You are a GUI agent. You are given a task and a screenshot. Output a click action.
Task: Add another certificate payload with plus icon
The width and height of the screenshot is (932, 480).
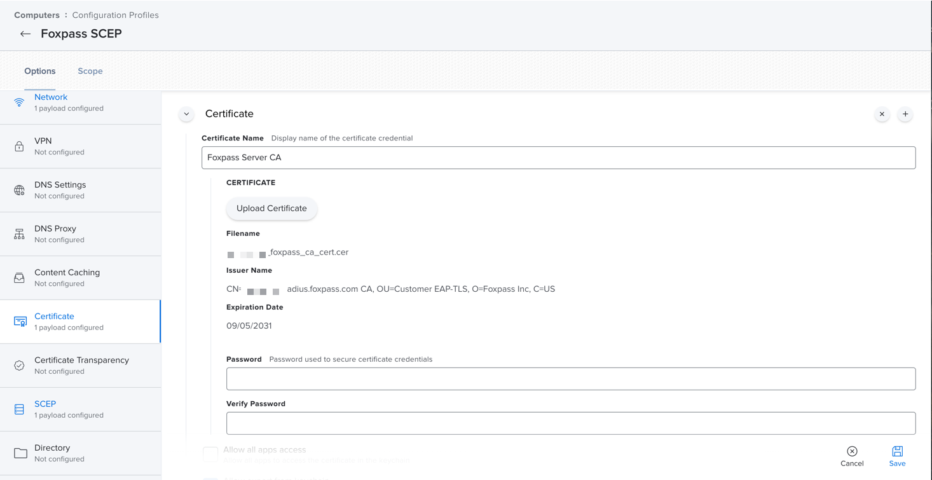tap(905, 114)
